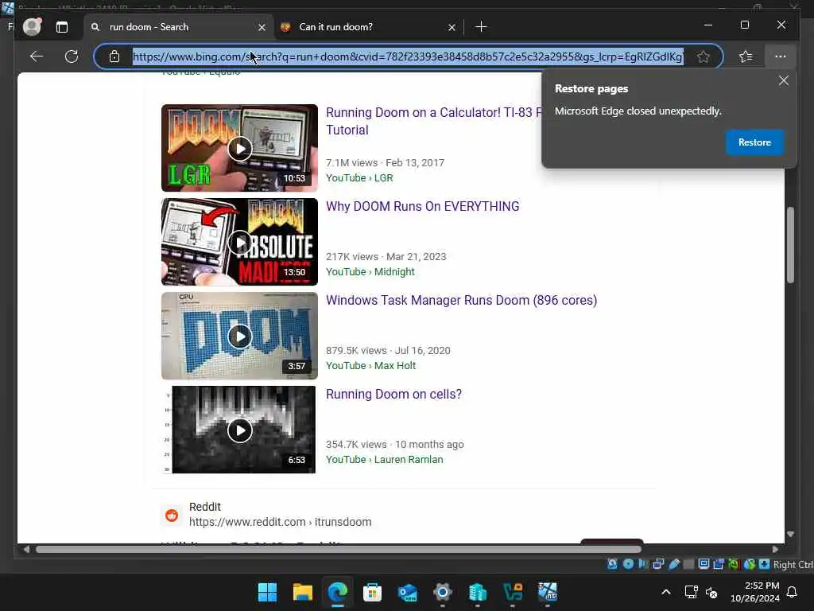814x611 pixels.
Task: Click the scroll right arrow
Action: 775,549
